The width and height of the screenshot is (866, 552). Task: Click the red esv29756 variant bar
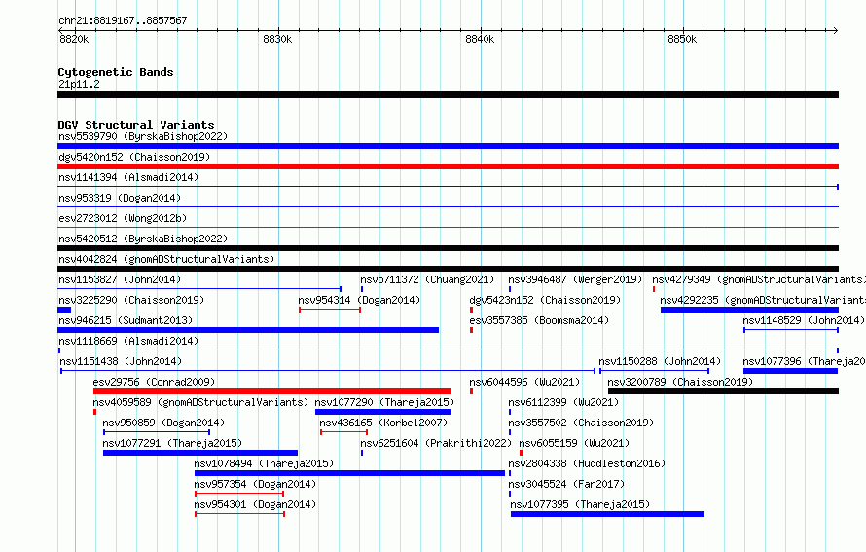click(272, 391)
